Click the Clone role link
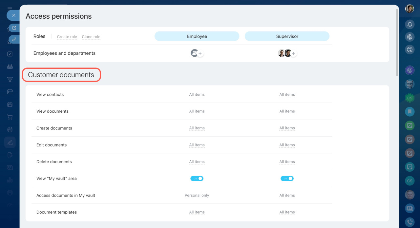420x228 pixels. 91,37
